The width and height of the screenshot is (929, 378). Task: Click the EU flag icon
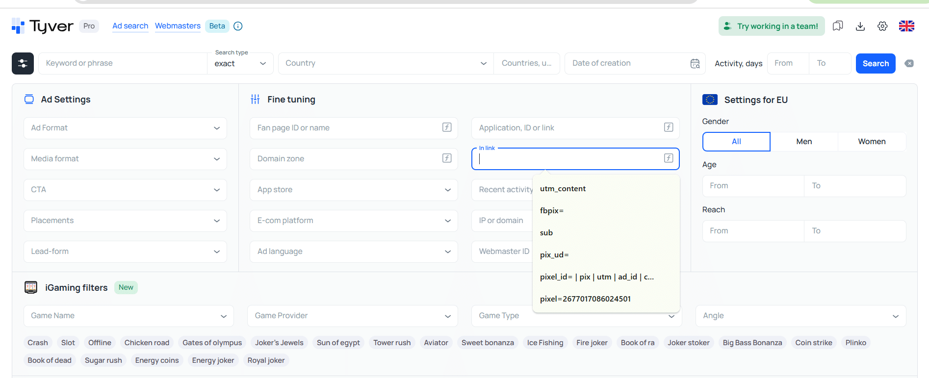point(710,100)
